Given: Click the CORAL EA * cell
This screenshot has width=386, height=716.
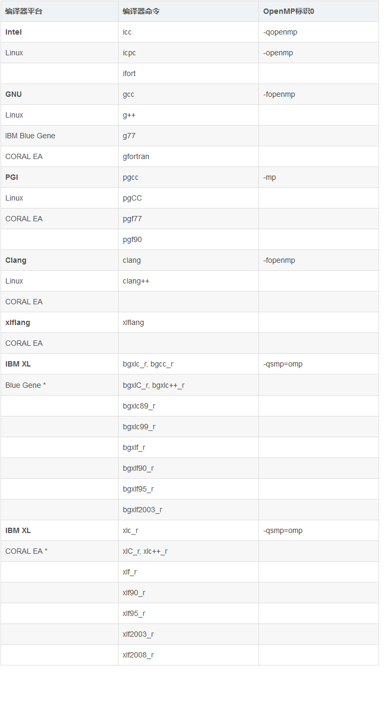Looking at the screenshot, I should point(27,551).
